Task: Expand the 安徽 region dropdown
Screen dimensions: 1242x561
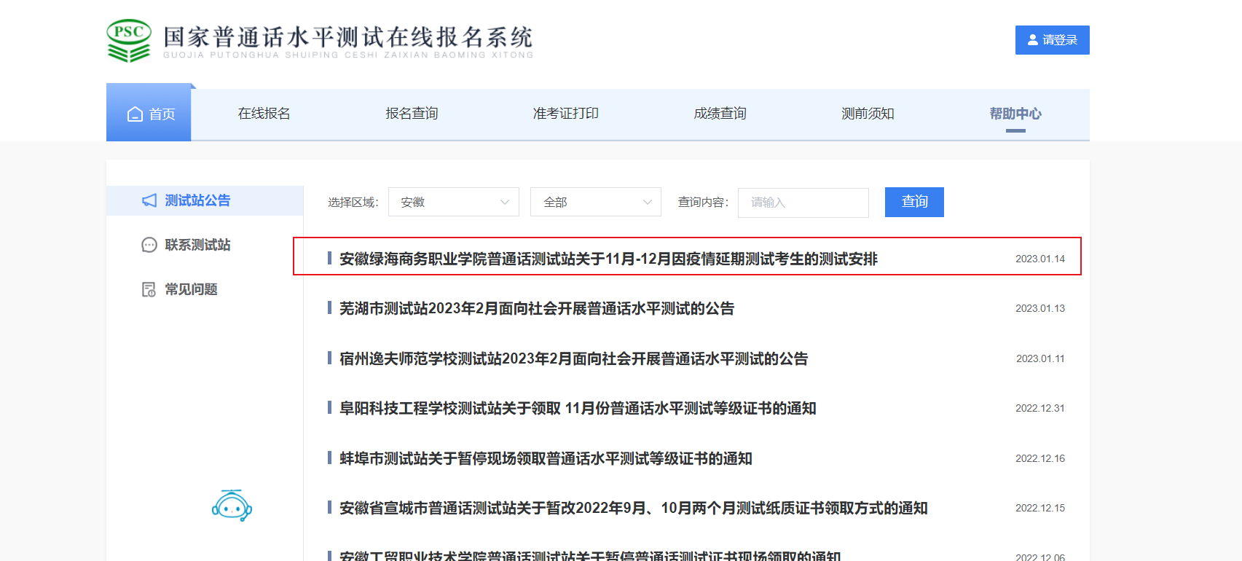Action: click(453, 203)
